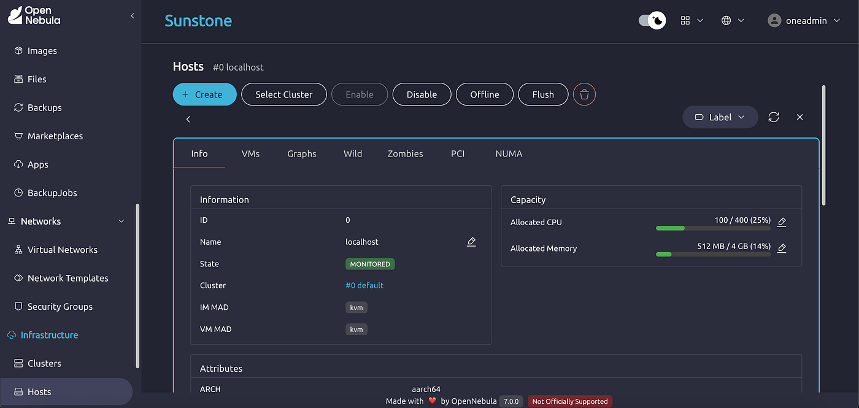Open the Backups section
Viewport: 859px width, 408px height.
coord(45,107)
